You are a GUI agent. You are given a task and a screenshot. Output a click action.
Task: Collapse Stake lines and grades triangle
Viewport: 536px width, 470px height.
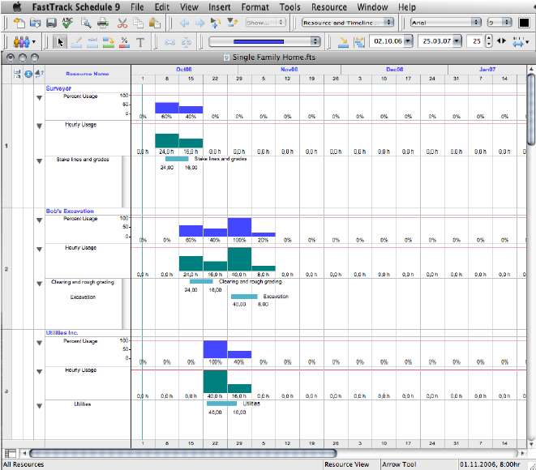tap(39, 161)
